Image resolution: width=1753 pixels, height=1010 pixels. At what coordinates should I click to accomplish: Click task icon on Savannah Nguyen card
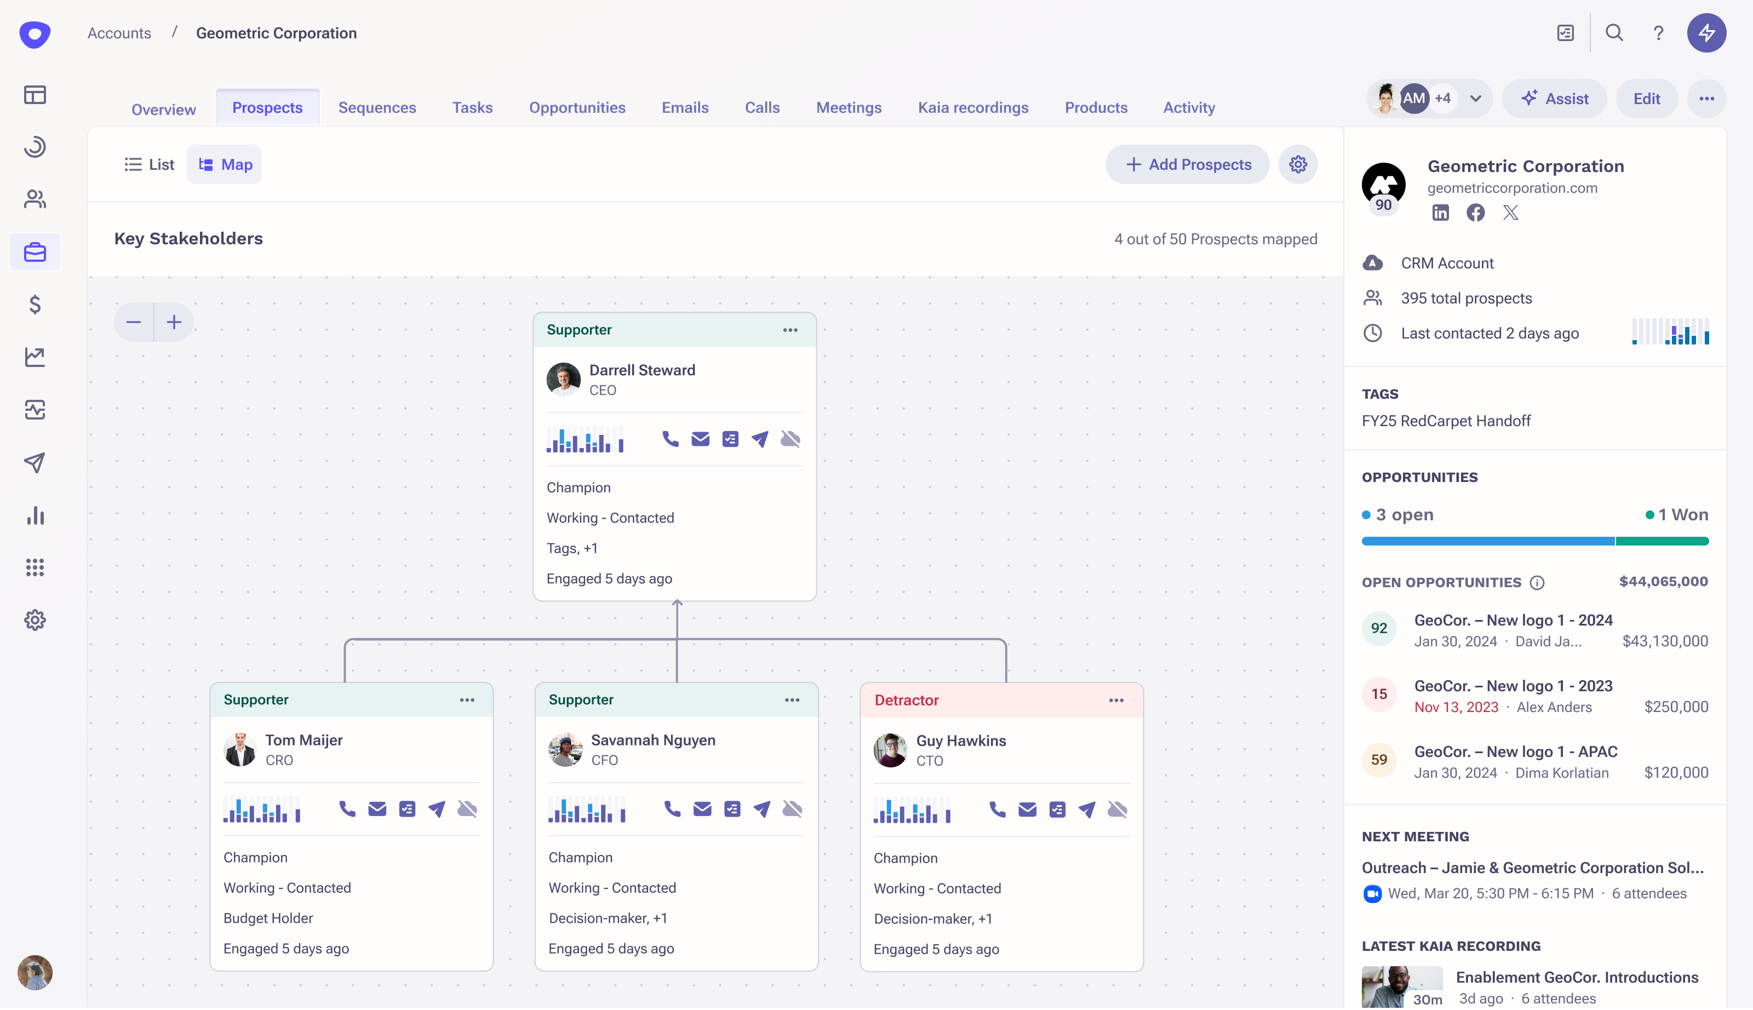tap(732, 809)
